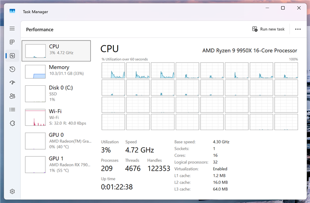Click the 4676 threads value

(133, 169)
